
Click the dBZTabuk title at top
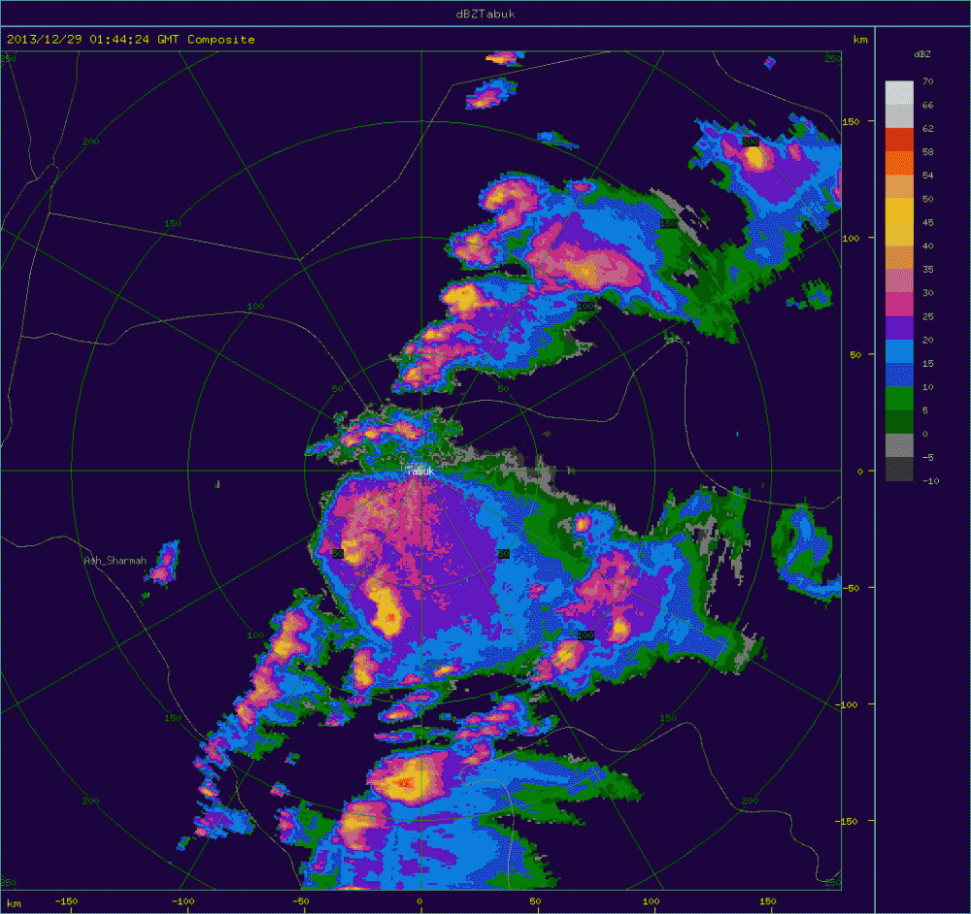tap(485, 13)
